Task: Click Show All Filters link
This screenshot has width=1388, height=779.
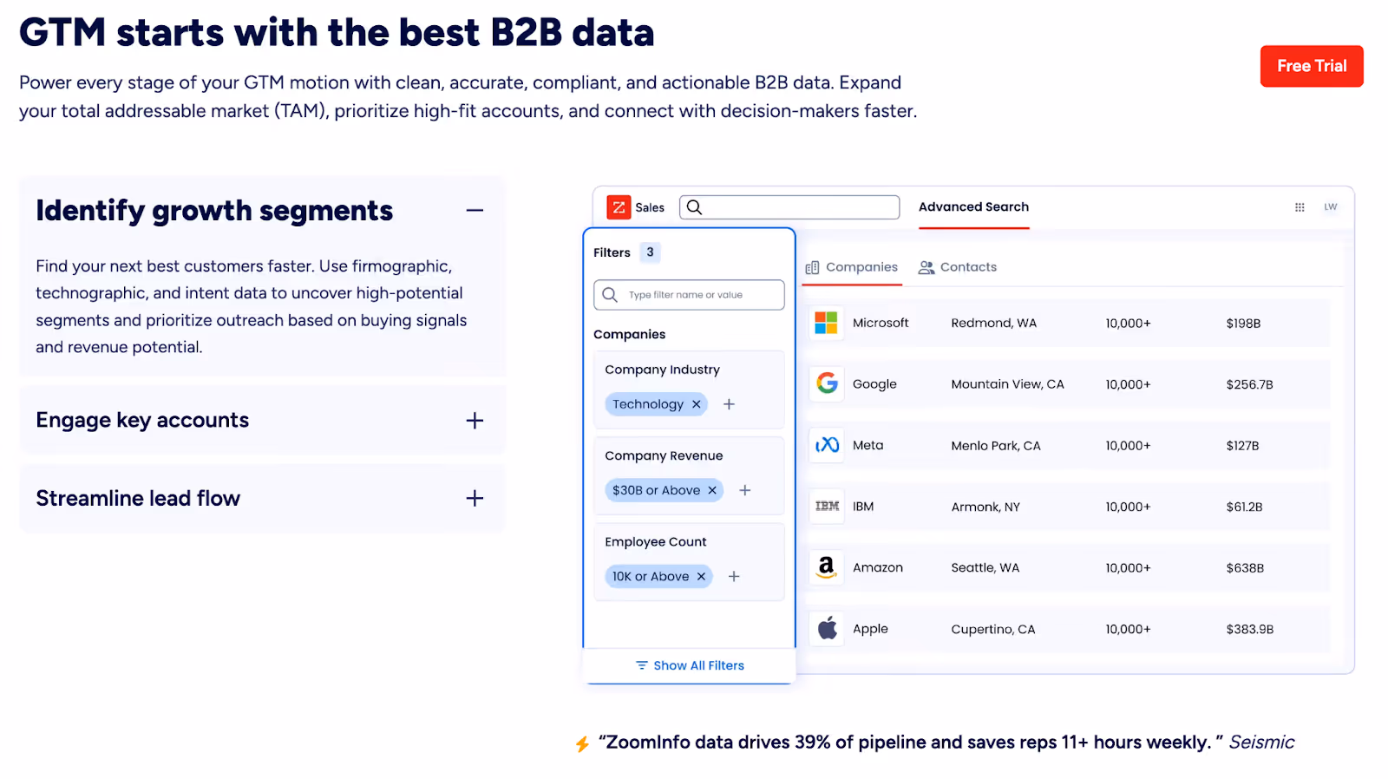Action: pyautogui.click(x=690, y=665)
